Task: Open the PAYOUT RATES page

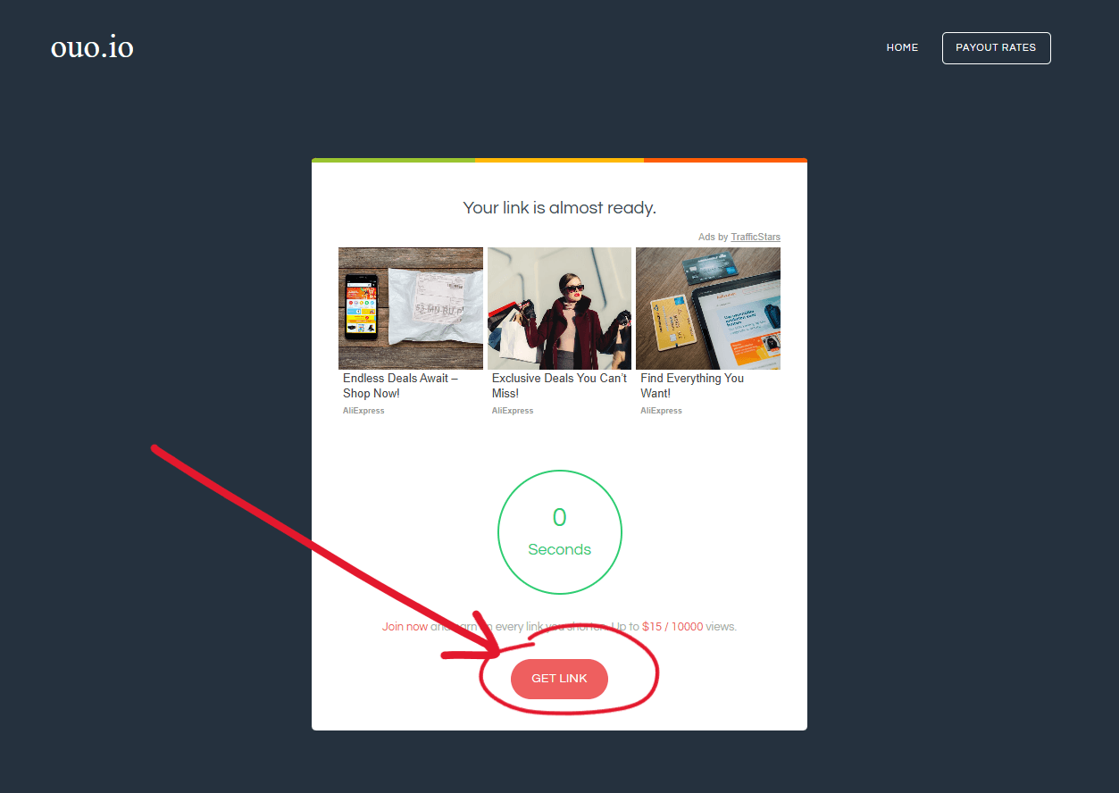Action: pos(996,47)
